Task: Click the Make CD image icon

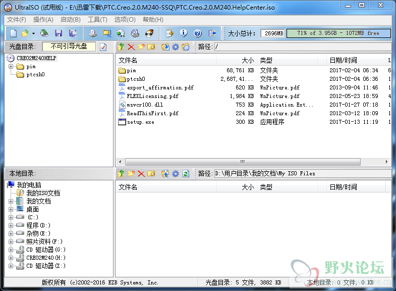Action: [93, 33]
